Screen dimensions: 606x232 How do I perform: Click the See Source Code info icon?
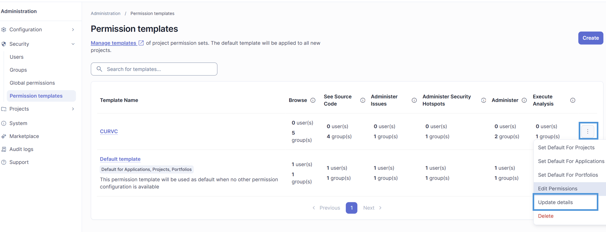[363, 100]
